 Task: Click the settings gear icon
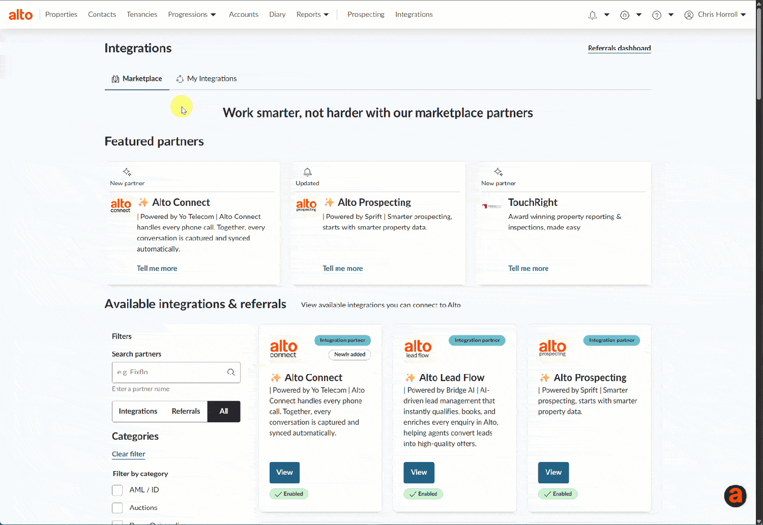[625, 15]
